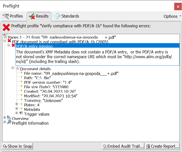Screen dimensions: 182x152
Task: Click the Create Report button
Action: pyautogui.click(x=162, y=146)
